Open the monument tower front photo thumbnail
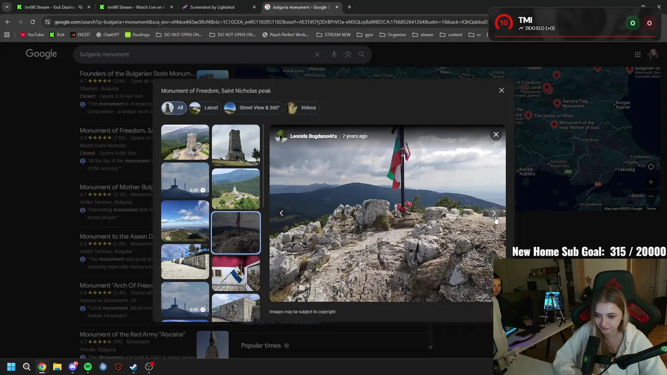Viewport: 667px width, 375px height. (x=236, y=145)
